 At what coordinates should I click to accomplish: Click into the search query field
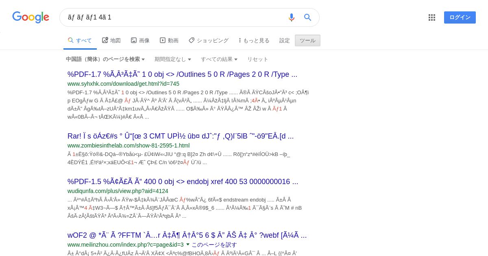175,17
